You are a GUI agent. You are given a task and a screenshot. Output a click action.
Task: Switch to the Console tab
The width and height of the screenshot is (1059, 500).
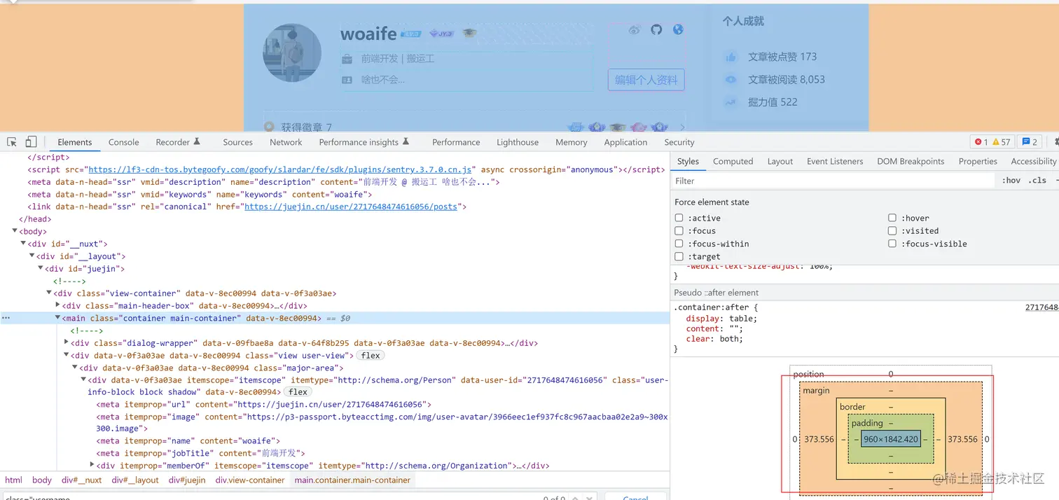tap(124, 142)
